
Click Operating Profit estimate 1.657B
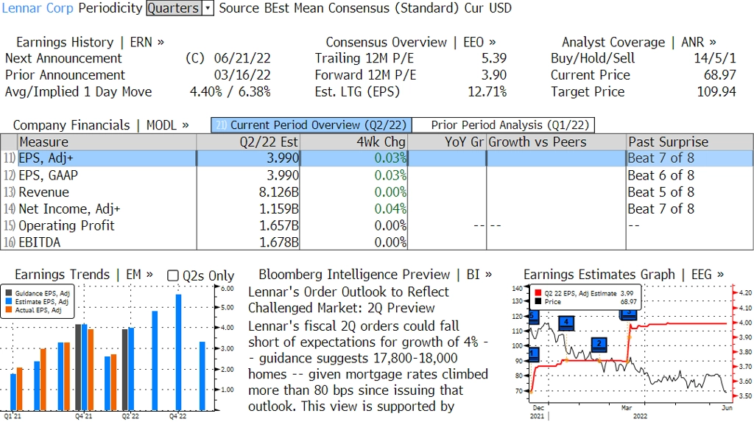coord(279,225)
